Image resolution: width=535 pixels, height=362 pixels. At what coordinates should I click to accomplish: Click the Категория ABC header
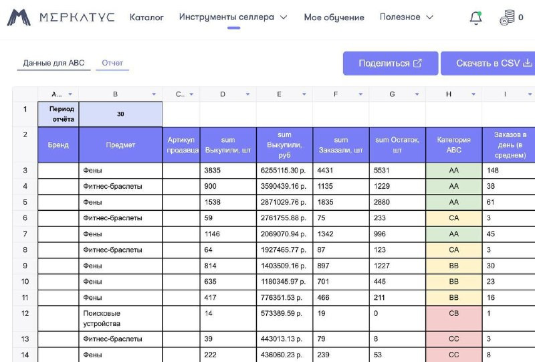click(454, 145)
